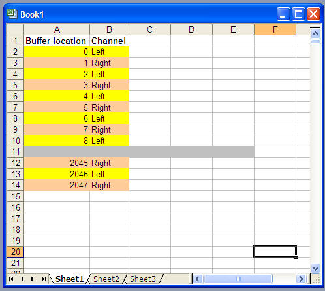This screenshot has width=325, height=291.
Task: Go to first sheet tab navigation arrow
Action: [11, 279]
